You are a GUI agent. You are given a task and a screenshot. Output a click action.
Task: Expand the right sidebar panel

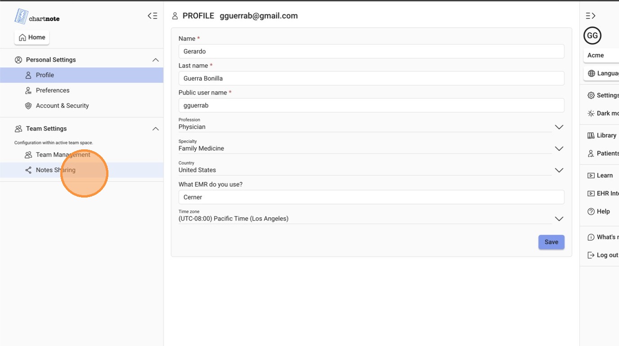[x=591, y=16]
